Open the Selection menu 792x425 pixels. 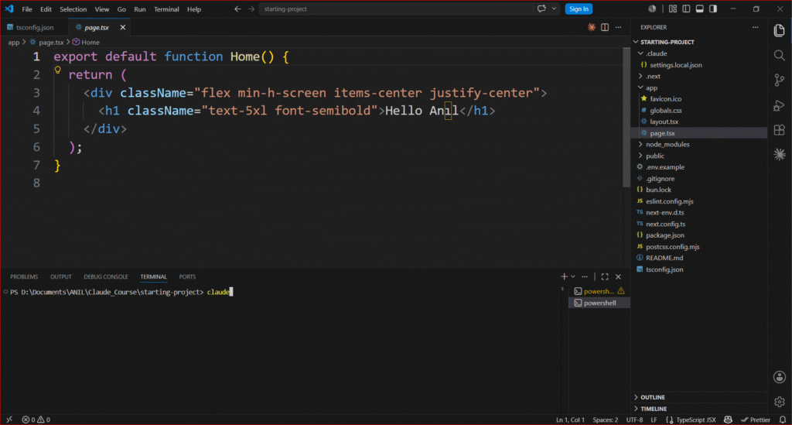click(x=73, y=9)
